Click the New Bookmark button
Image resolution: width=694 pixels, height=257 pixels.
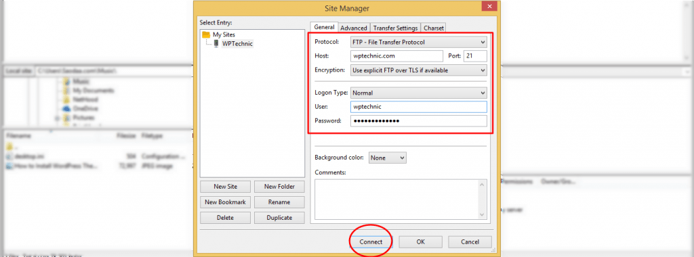click(225, 202)
